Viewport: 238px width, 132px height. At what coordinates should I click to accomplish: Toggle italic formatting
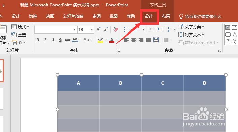pos(45,40)
